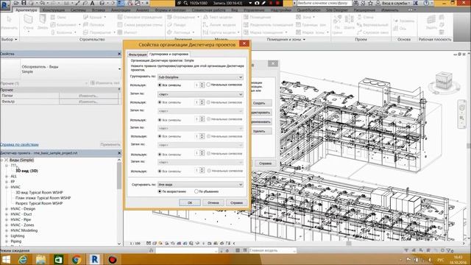Open the Выбор panel dropdown
471x265 pixels.
pyautogui.click(x=9, y=39)
